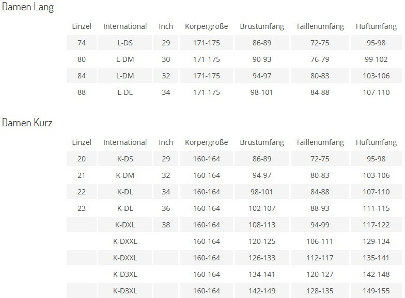The height and width of the screenshot is (298, 405).
Task: Click the K-DM international size cell
Action: click(125, 175)
